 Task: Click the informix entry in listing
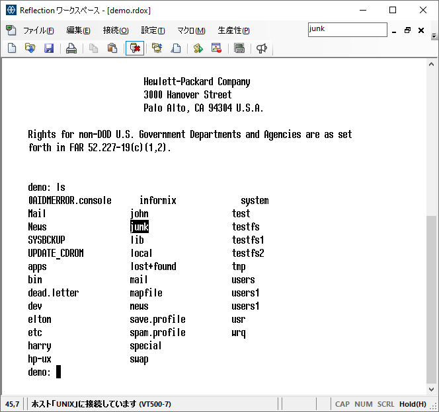tap(158, 201)
